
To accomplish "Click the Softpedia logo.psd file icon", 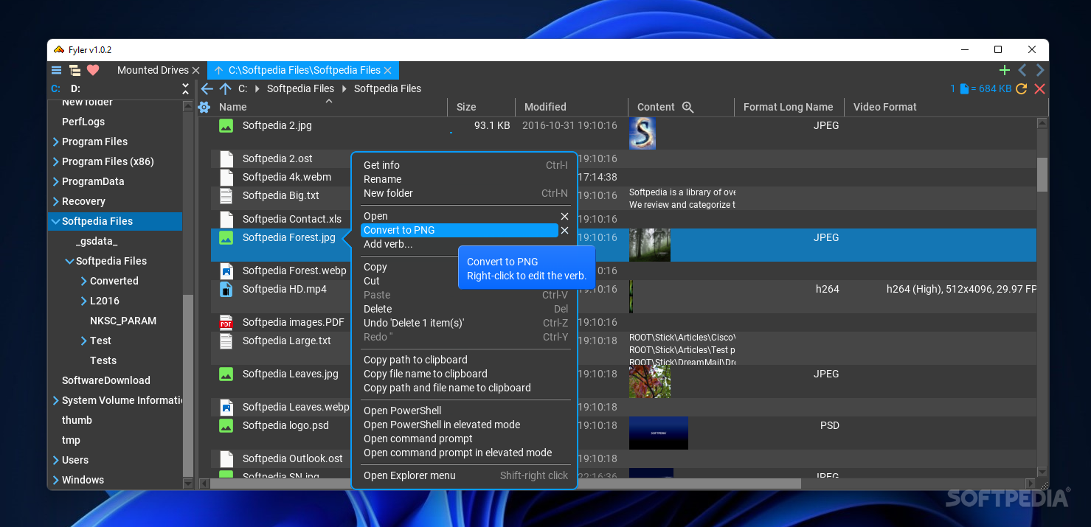I will 226,425.
